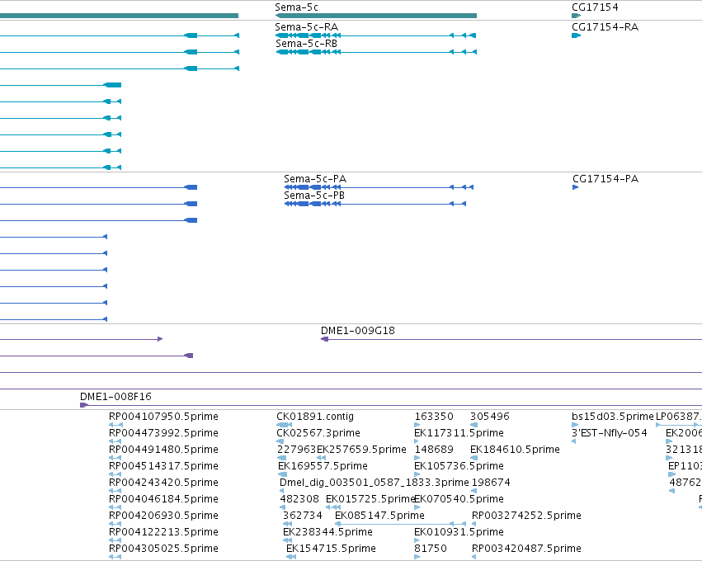Image resolution: width=702 pixels, height=561 pixels.
Task: Click the Sema-5c gene label
Action: click(x=296, y=7)
